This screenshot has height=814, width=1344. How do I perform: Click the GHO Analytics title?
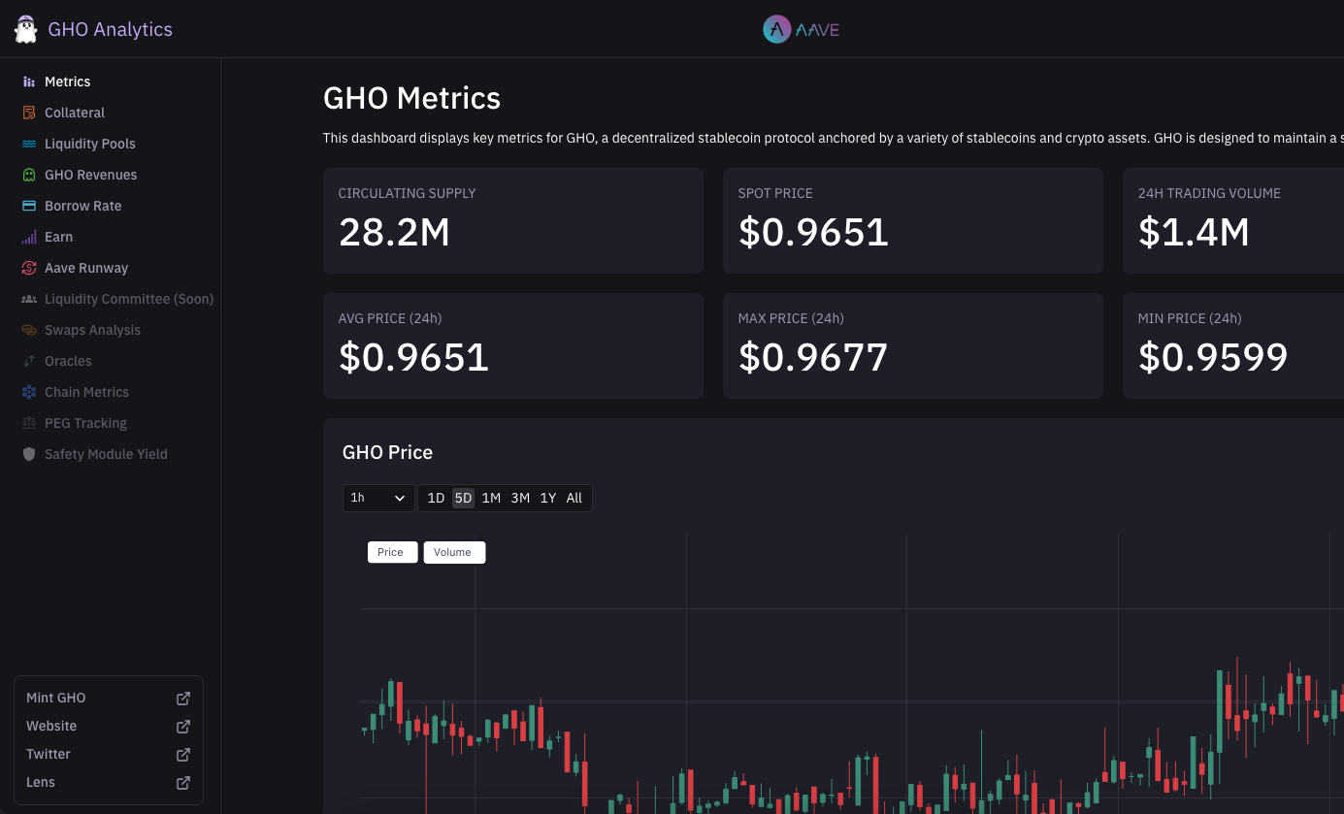110,29
